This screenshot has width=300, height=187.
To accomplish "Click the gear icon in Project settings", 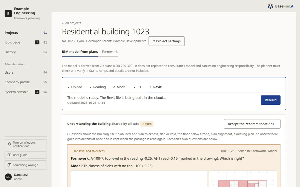I will coord(154,41).
